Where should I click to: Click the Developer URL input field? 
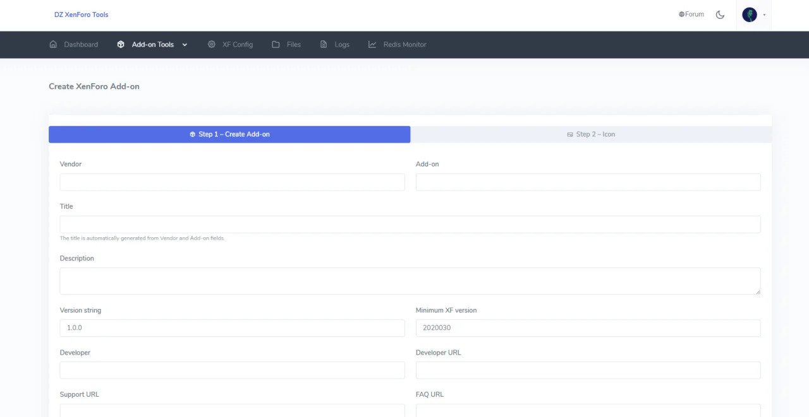click(588, 370)
